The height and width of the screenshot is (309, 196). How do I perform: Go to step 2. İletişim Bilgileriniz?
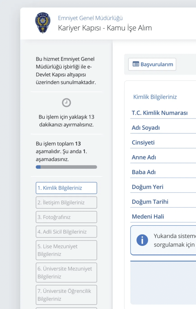coord(66,202)
